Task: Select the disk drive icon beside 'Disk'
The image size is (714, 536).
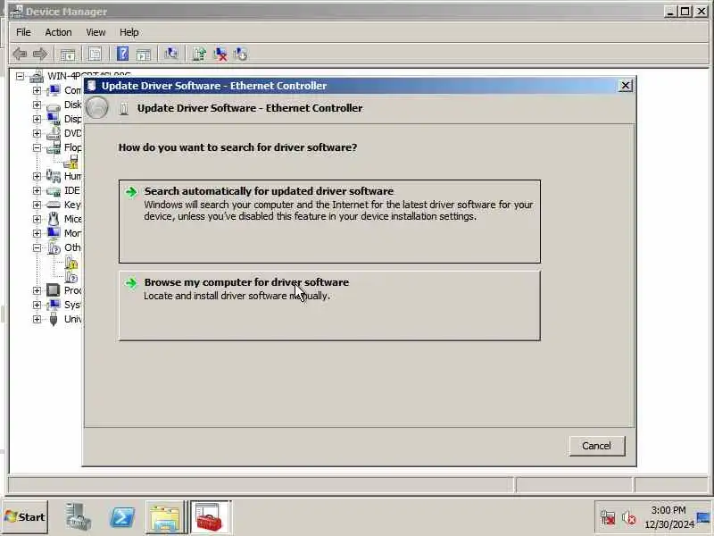Action: click(54, 105)
